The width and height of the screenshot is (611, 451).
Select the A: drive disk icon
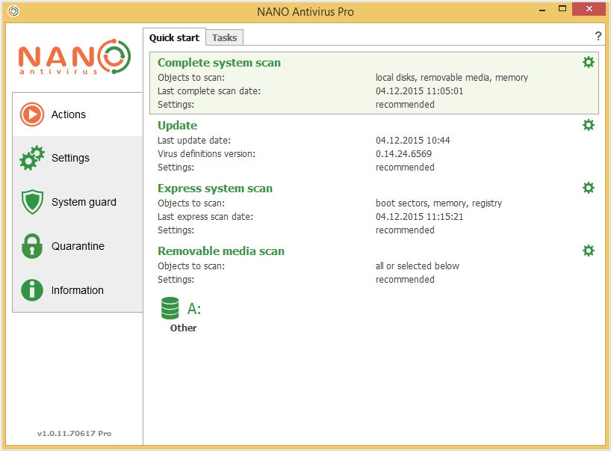pyautogui.click(x=170, y=308)
